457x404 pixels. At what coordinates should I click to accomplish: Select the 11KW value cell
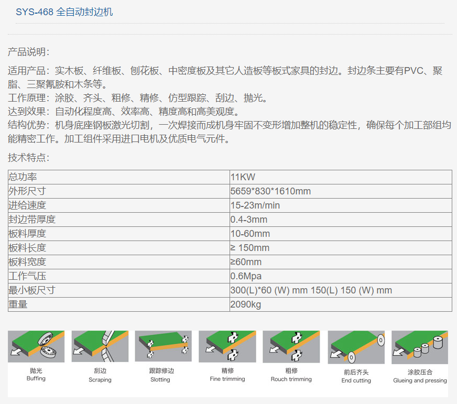(x=341, y=177)
